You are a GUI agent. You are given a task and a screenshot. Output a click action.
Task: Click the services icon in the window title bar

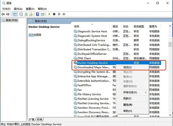(4, 3)
